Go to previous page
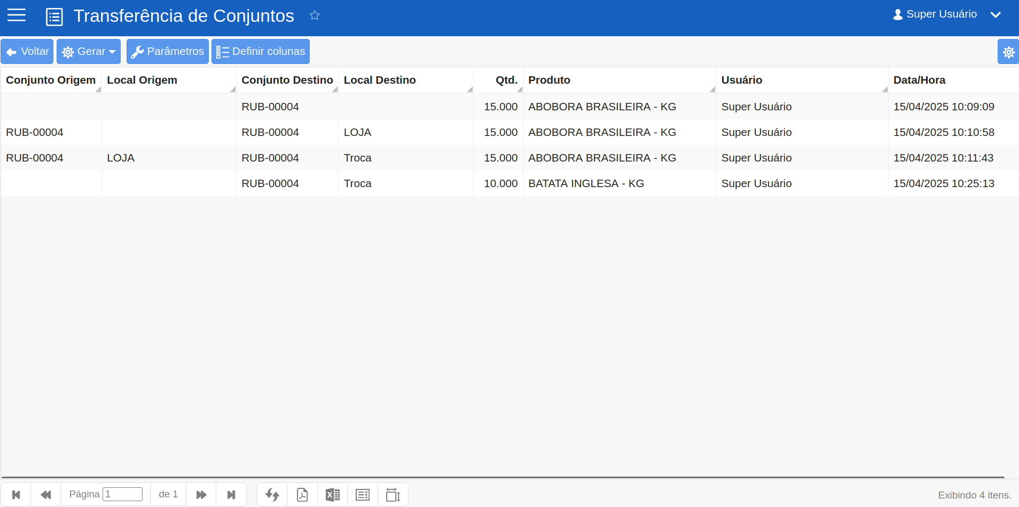This screenshot has width=1019, height=507. click(x=46, y=495)
